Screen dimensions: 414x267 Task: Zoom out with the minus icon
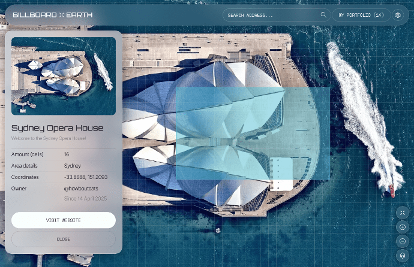coord(403,241)
